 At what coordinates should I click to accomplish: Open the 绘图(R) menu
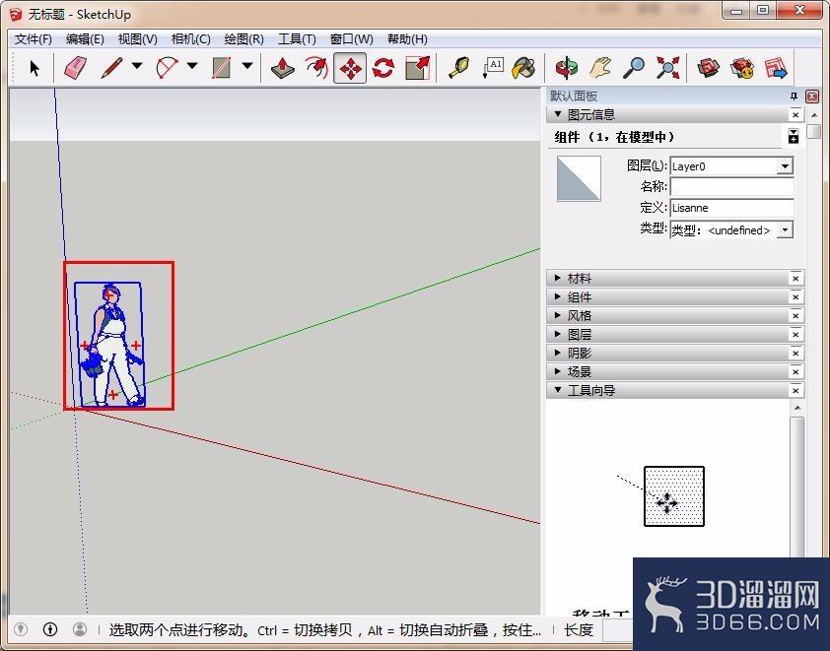[244, 39]
